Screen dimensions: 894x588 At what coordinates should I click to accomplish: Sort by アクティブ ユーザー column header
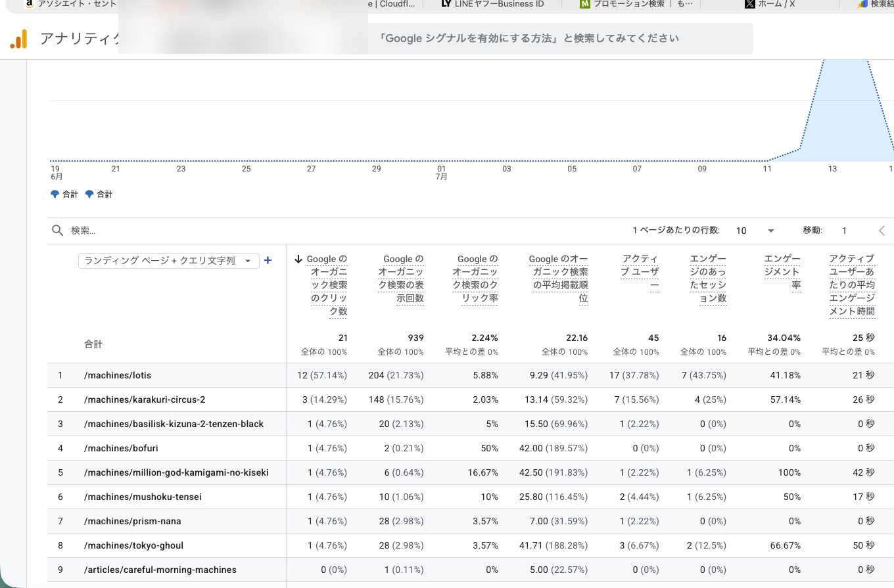click(640, 272)
